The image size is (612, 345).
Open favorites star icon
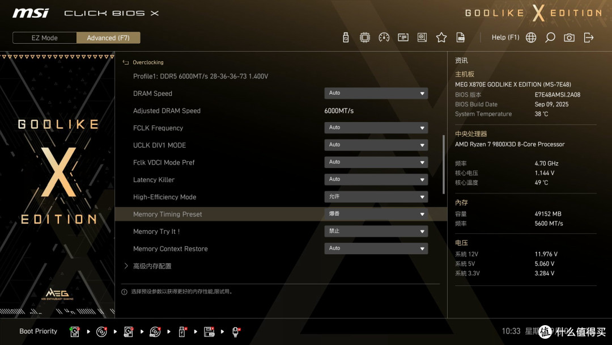point(441,37)
